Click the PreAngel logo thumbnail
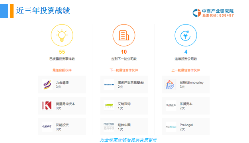The image size is (249, 143). 171,127
